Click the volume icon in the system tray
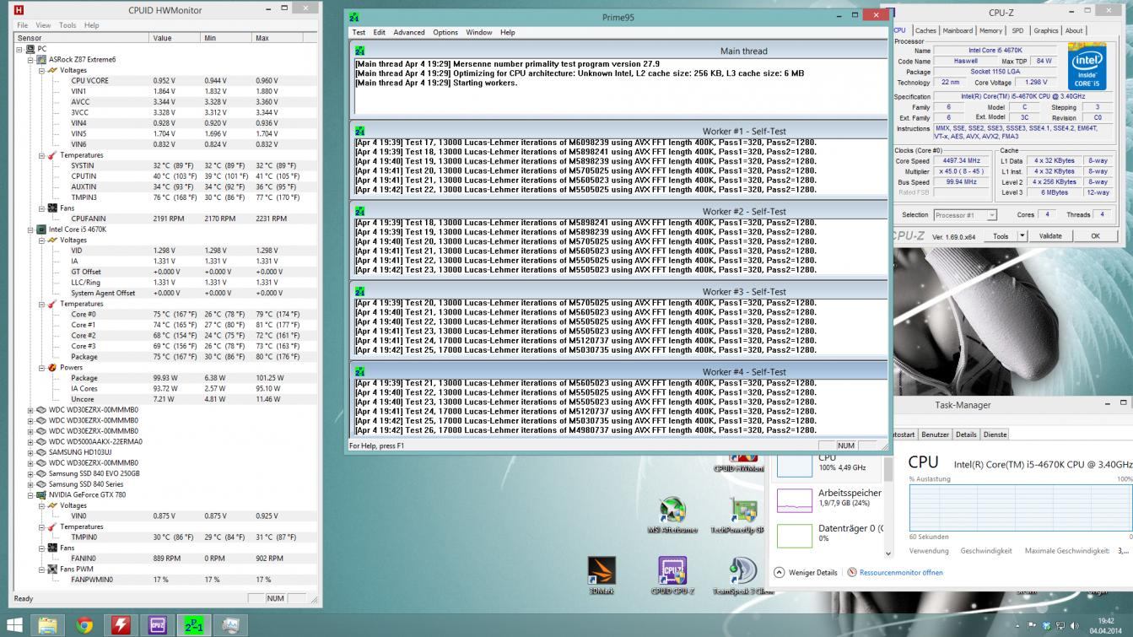This screenshot has height=637, width=1133. 1074,626
